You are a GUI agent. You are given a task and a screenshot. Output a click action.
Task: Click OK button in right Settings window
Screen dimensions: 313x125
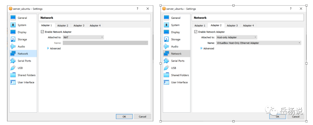[x=277, y=117]
